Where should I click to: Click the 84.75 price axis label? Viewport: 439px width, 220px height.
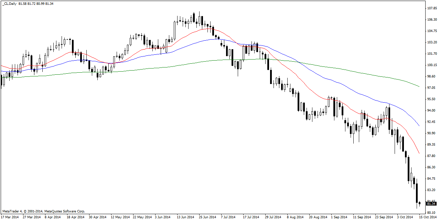point(431,178)
